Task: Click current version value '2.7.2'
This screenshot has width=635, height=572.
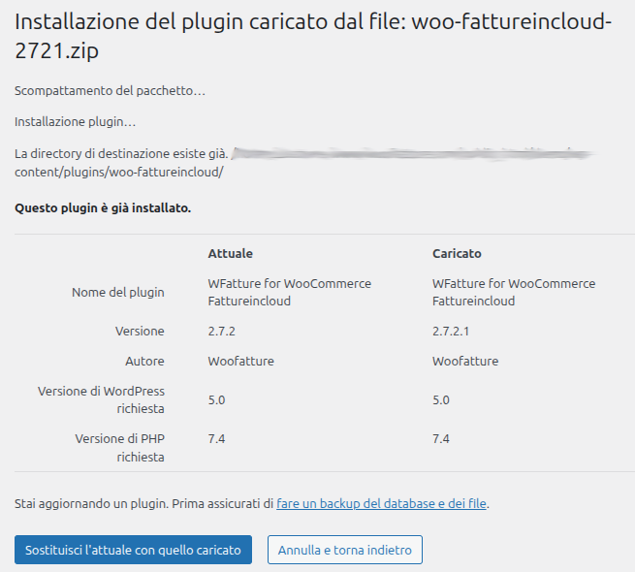Action: (x=221, y=332)
